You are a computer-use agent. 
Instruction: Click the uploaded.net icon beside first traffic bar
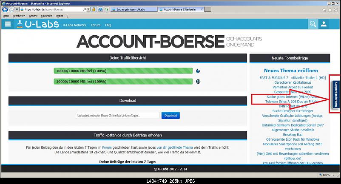(198, 71)
